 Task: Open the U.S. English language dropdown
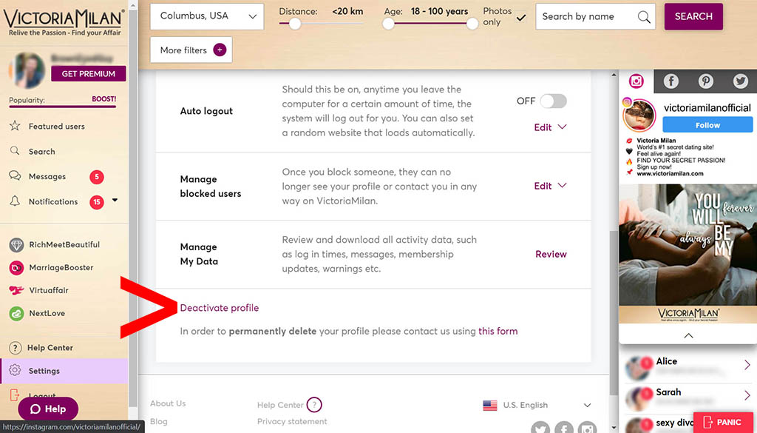pyautogui.click(x=537, y=405)
